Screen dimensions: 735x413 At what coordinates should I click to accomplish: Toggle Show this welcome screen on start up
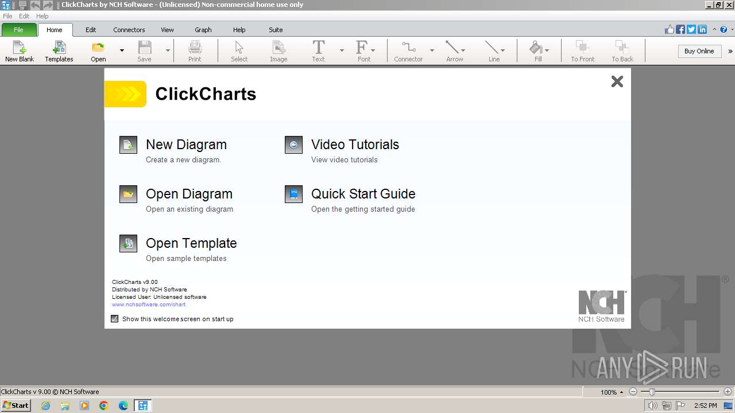[x=115, y=319]
